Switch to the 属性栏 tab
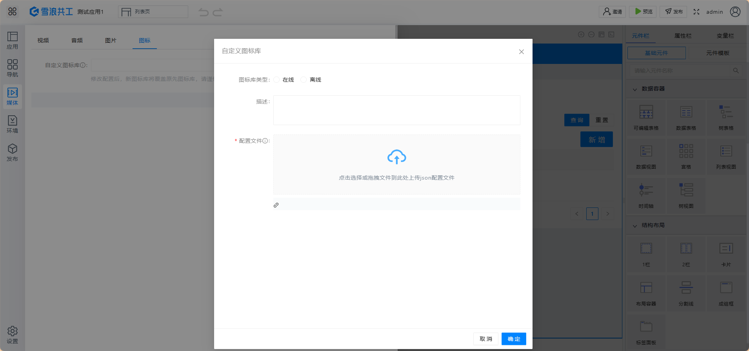749x351 pixels. (683, 36)
